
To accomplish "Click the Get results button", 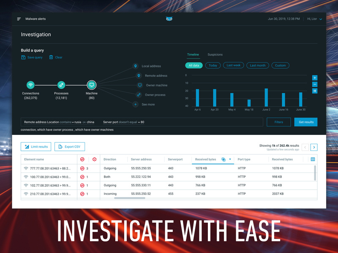I will pos(305,122).
